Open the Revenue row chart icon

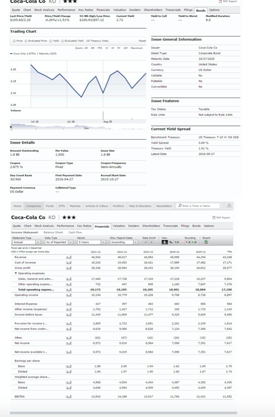point(69,257)
